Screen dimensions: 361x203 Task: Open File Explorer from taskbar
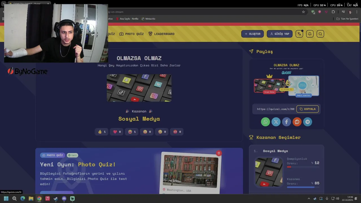point(31,198)
